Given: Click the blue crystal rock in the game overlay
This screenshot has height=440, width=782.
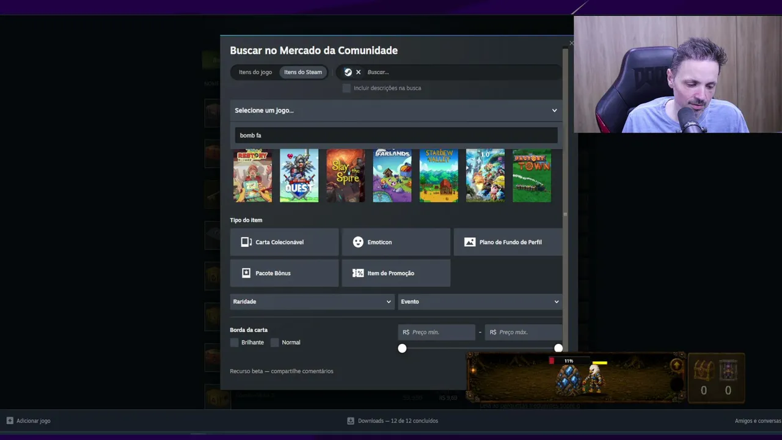Looking at the screenshot, I should tap(568, 379).
